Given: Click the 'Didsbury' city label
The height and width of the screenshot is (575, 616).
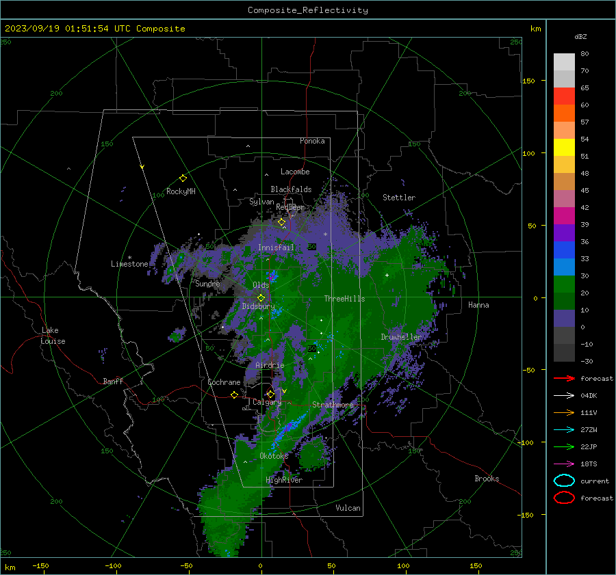Looking at the screenshot, I should (259, 306).
